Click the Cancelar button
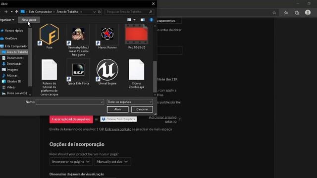This screenshot has width=317, height=178. pos(142,109)
